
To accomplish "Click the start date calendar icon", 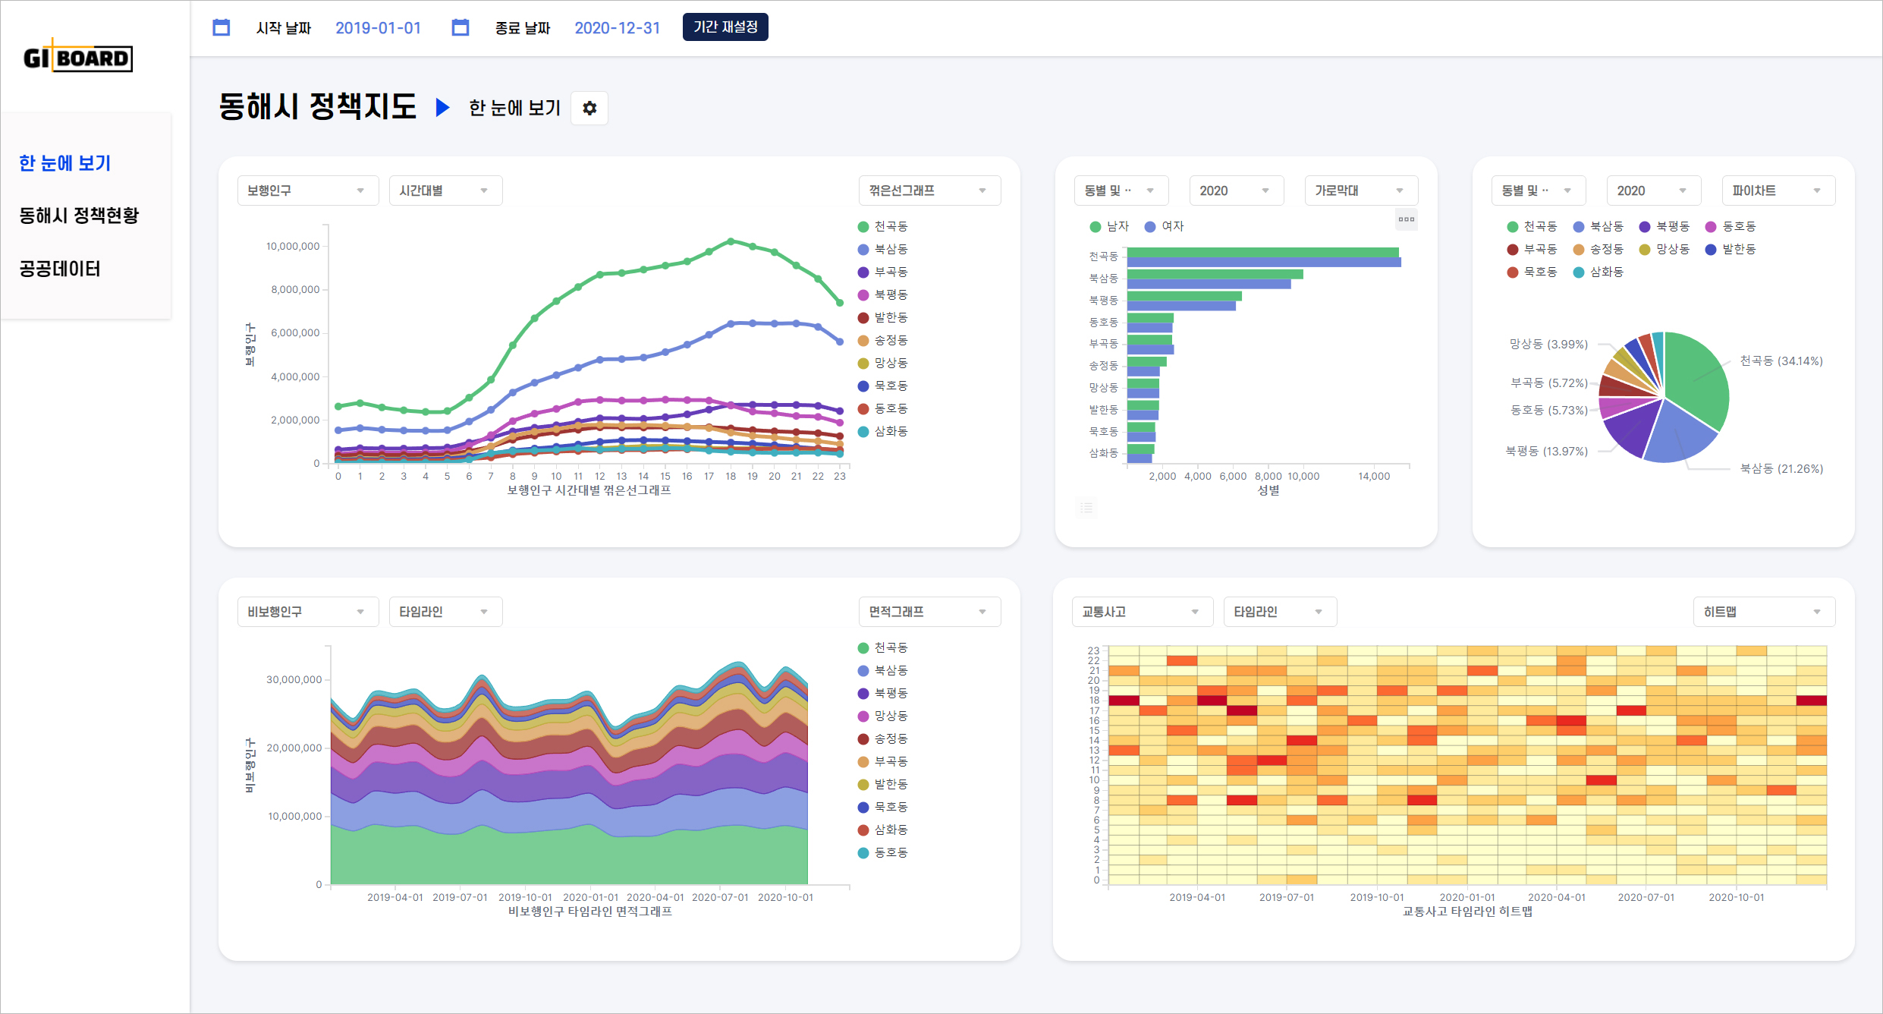I will (221, 28).
